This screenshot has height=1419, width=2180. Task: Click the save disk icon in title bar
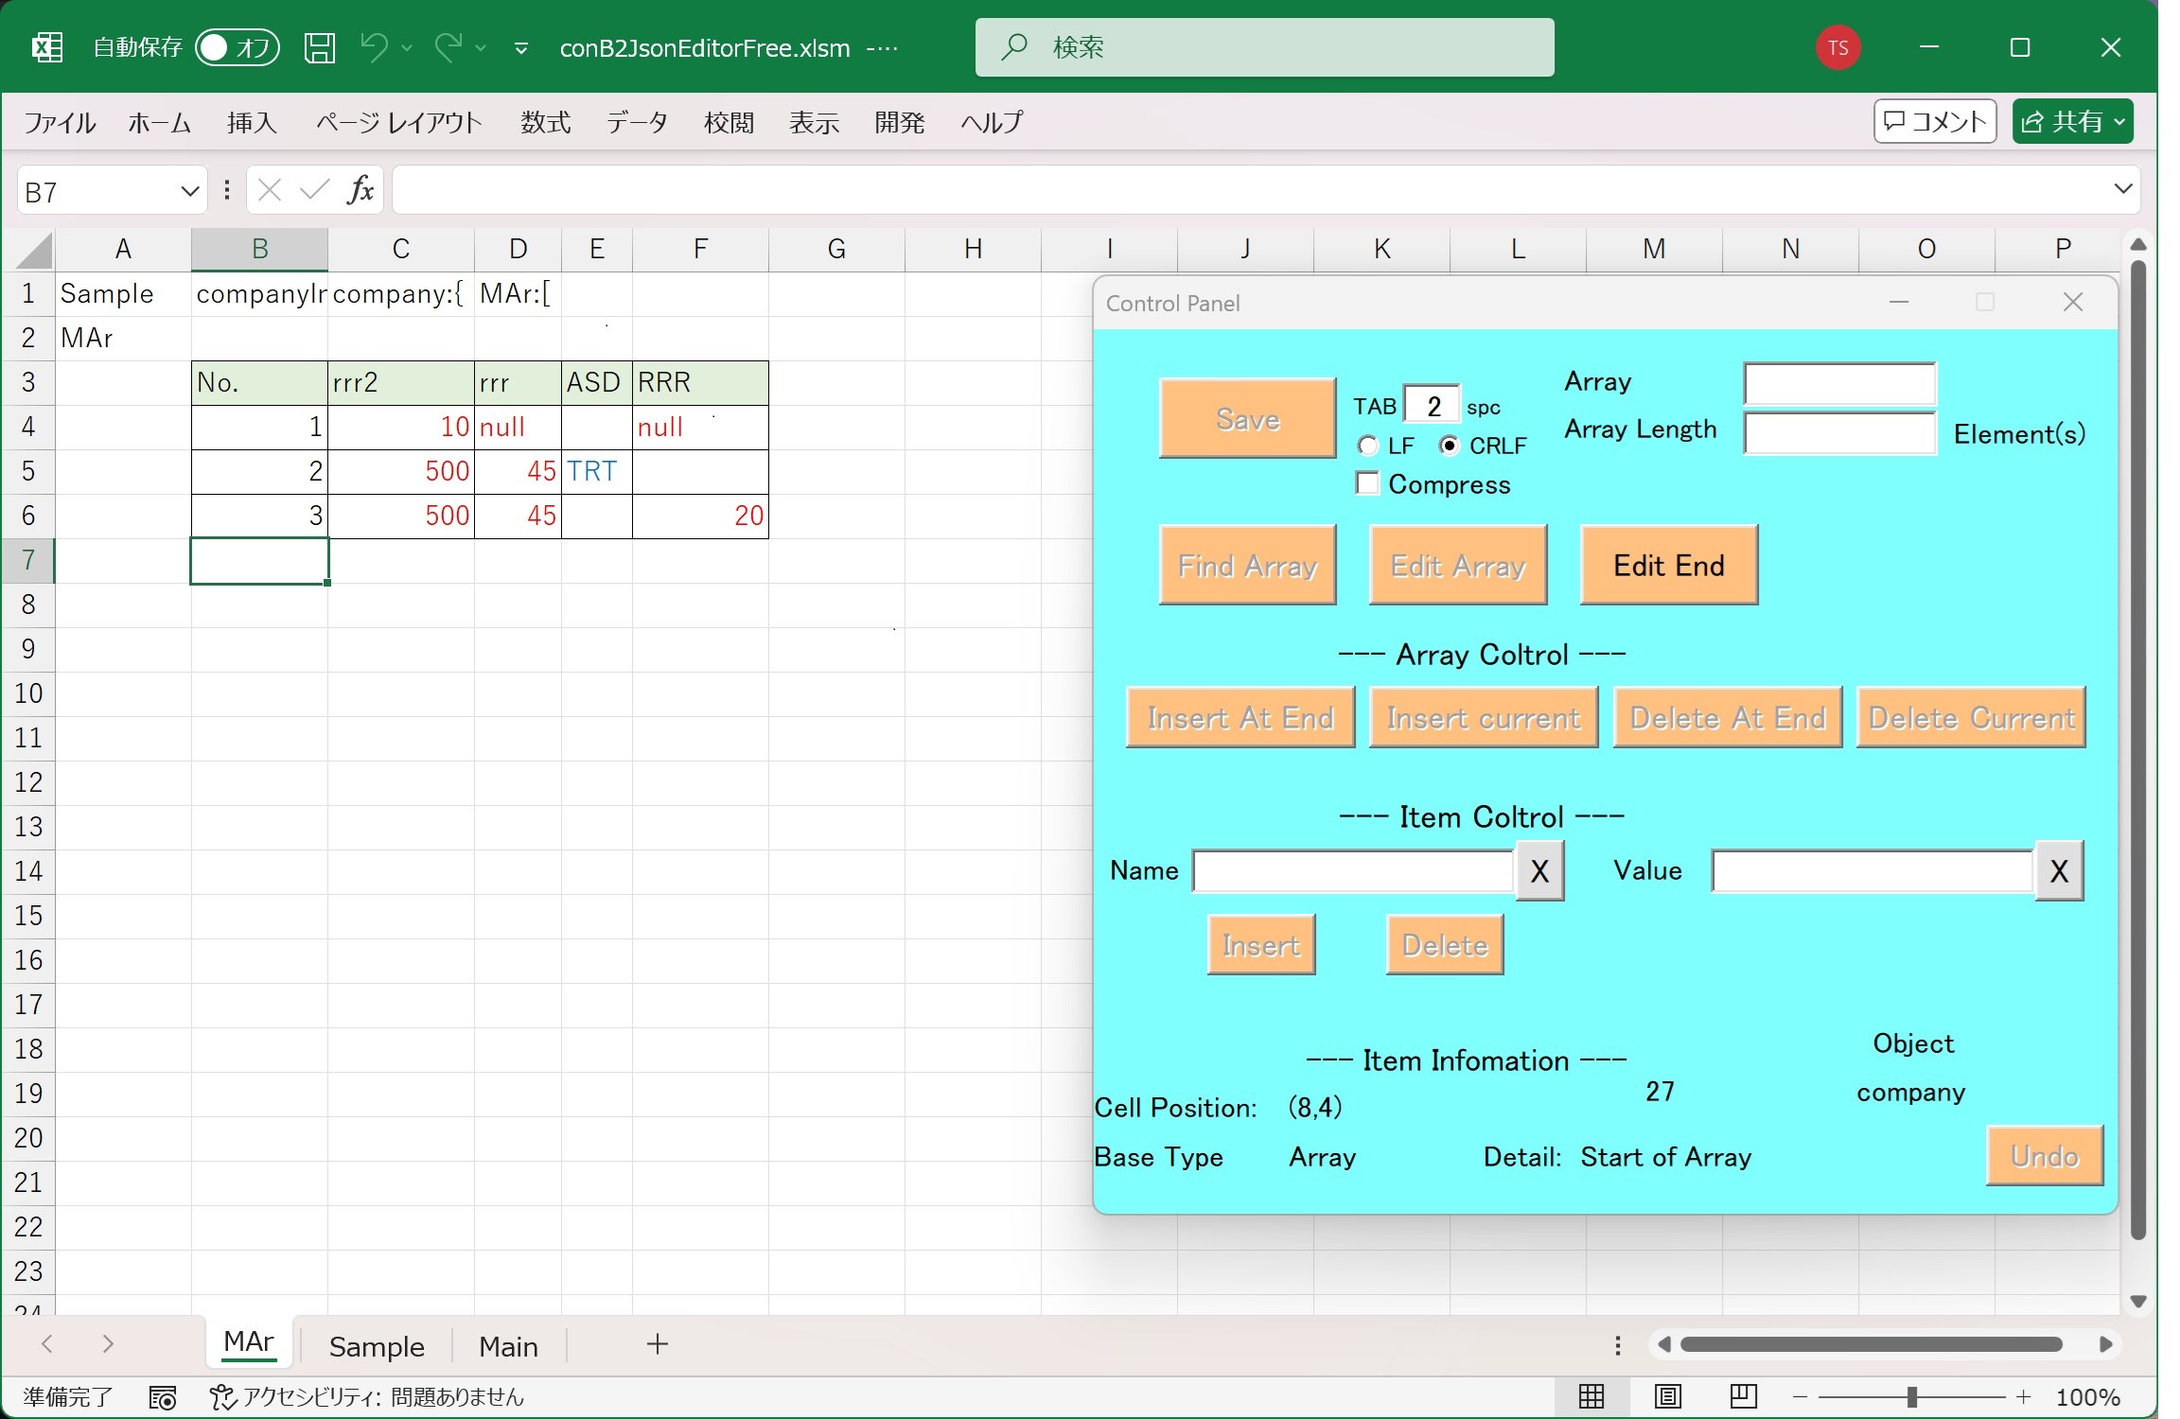click(x=319, y=47)
